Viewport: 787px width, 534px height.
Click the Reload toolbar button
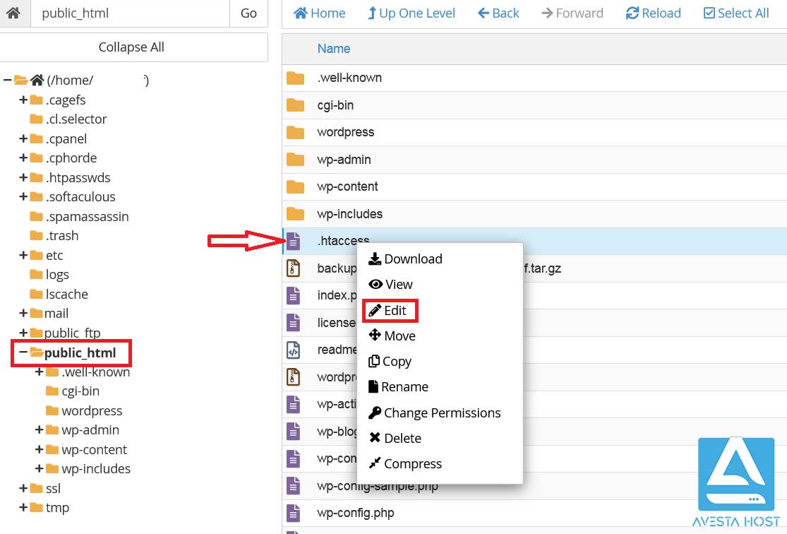(653, 13)
